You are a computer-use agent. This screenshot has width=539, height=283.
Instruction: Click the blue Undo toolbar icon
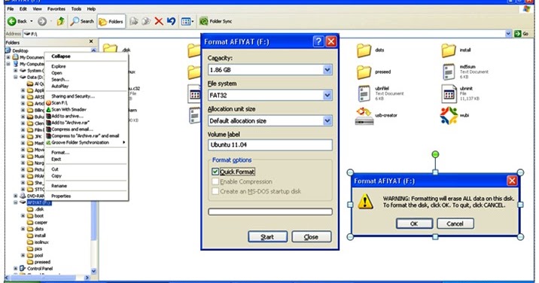(171, 21)
